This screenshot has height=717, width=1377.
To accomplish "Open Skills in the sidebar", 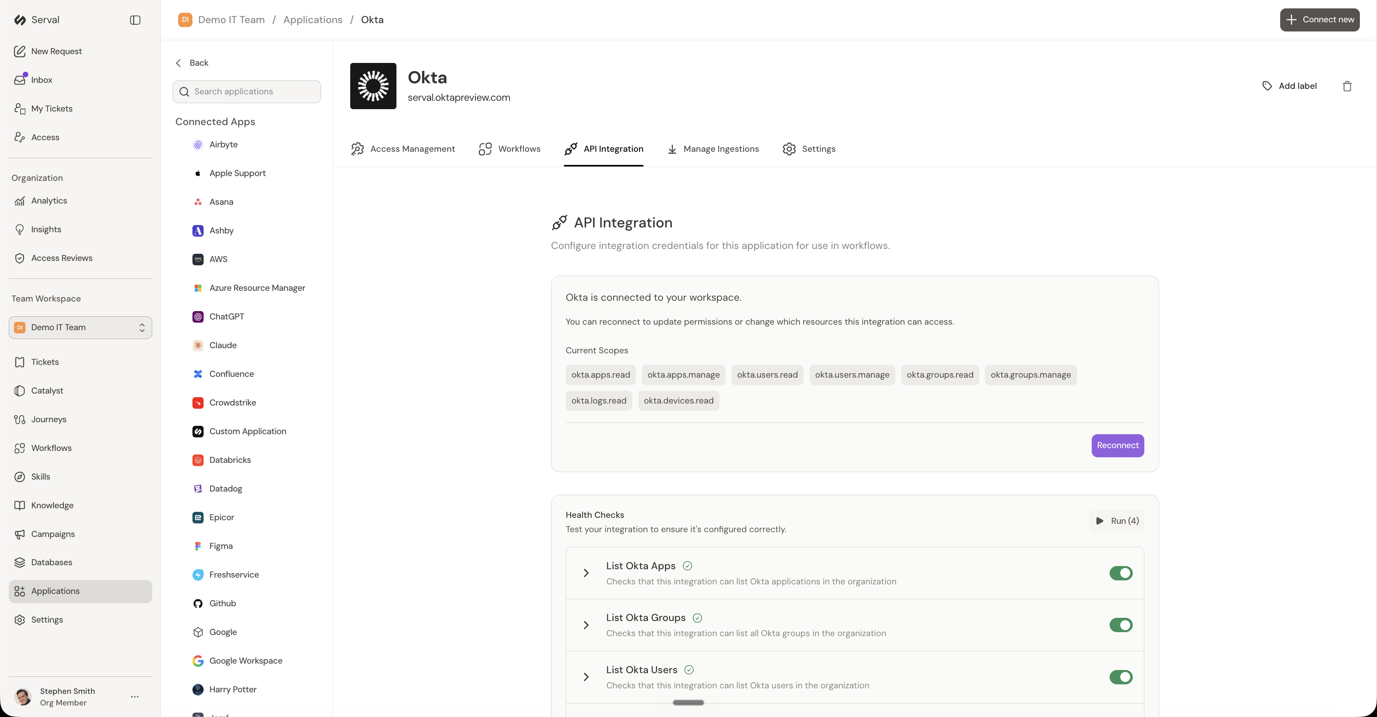I will tap(80, 476).
